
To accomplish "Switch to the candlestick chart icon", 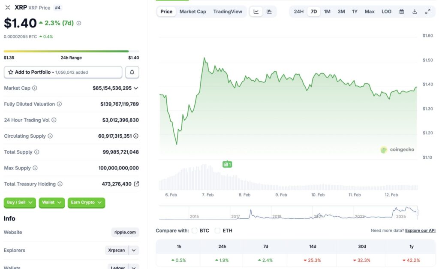I will [269, 12].
